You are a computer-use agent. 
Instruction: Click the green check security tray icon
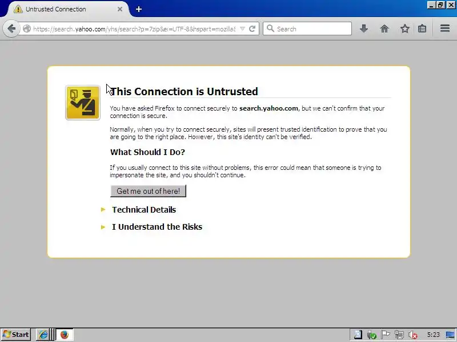pyautogui.click(x=372, y=335)
